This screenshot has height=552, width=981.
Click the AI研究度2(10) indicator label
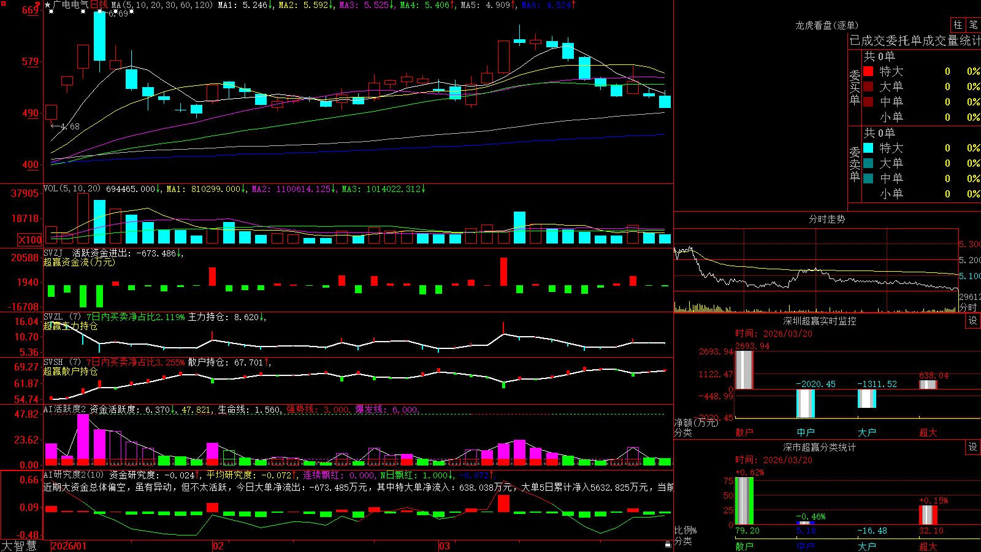[x=74, y=475]
